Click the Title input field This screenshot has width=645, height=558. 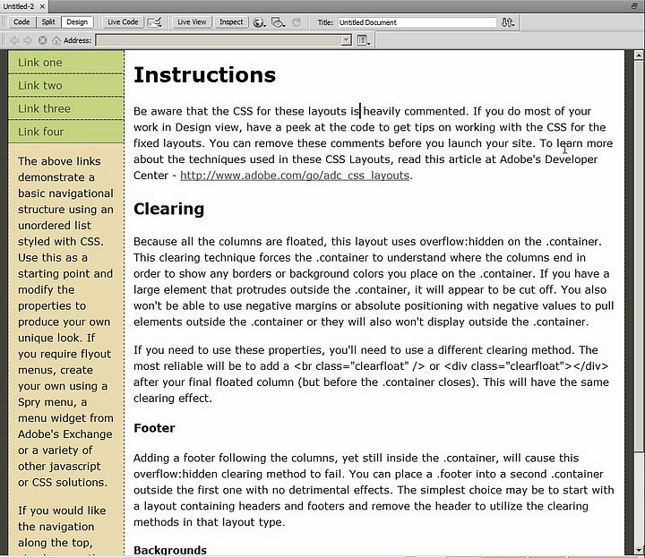click(417, 22)
